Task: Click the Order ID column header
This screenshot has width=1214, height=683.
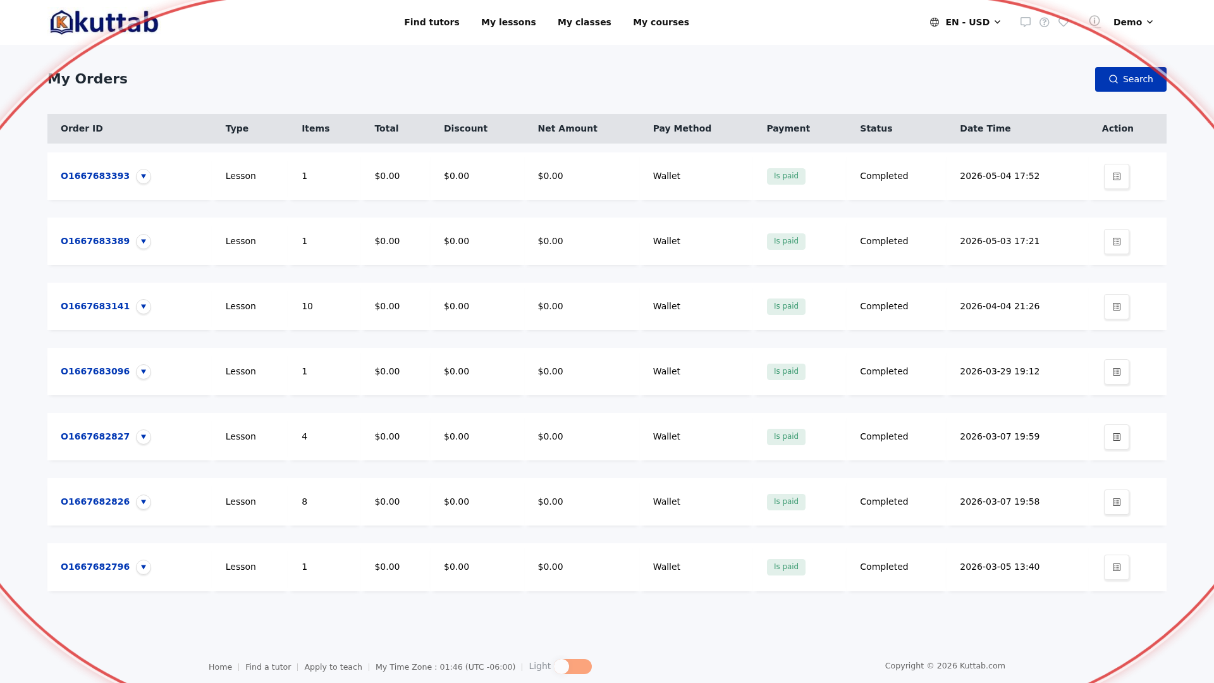Action: coord(82,128)
